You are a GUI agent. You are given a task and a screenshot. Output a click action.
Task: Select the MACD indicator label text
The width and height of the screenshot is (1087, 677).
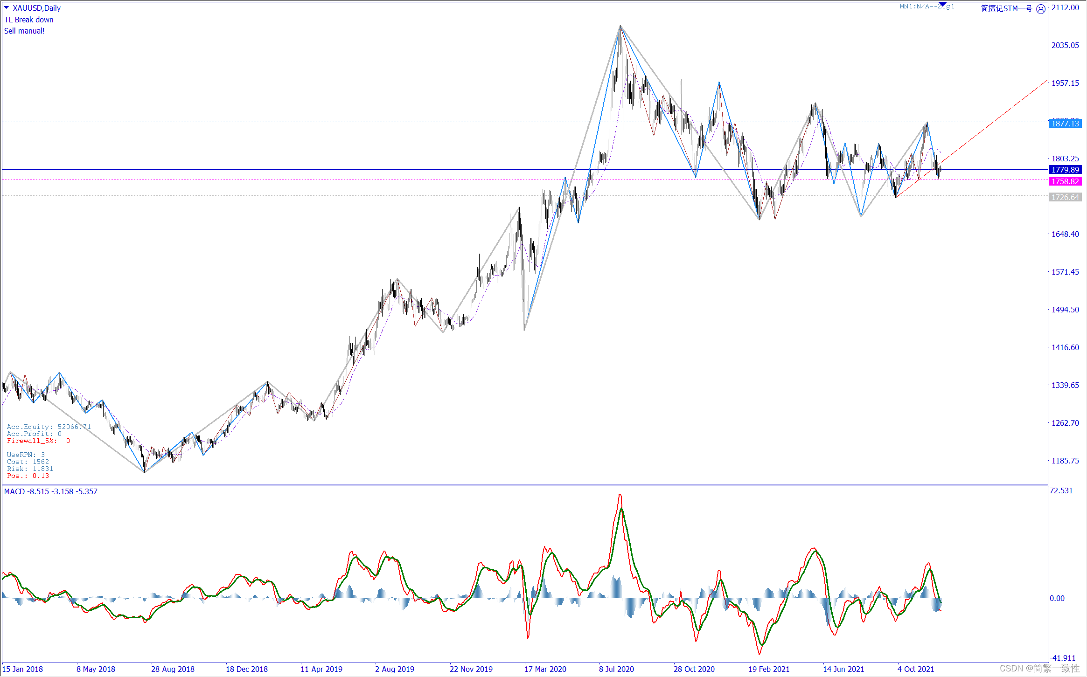(51, 491)
